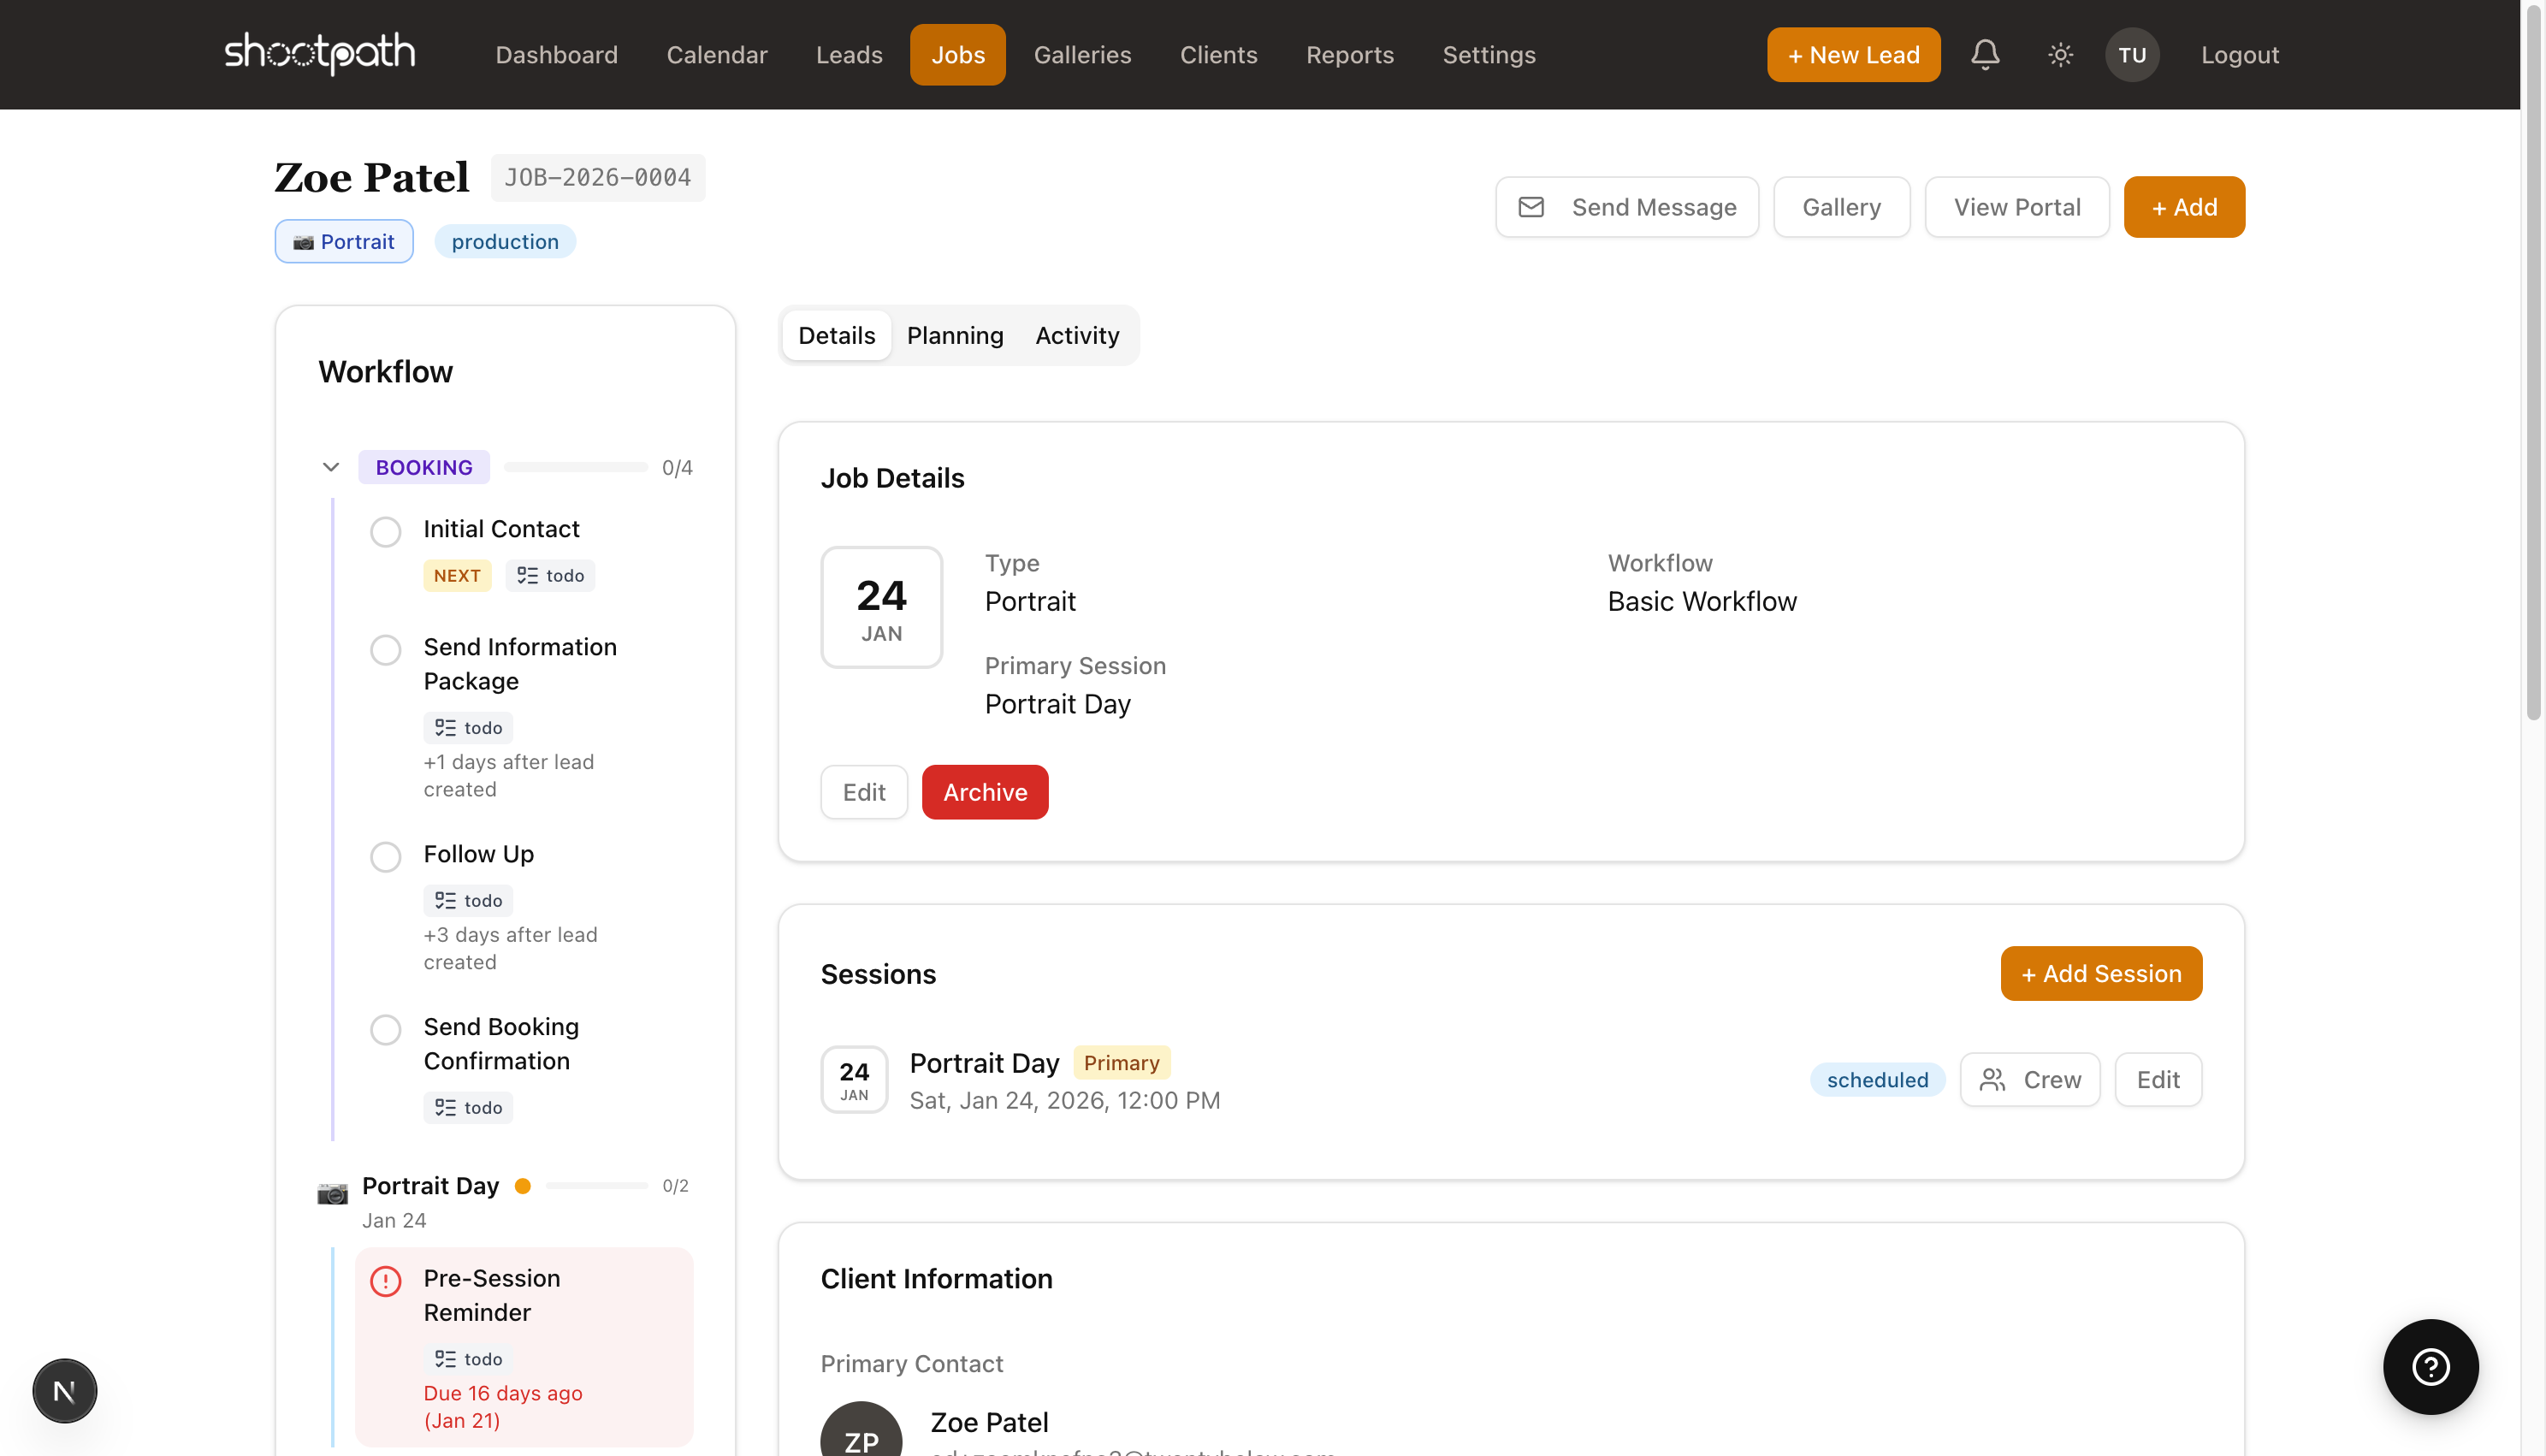Click the round N badge at bottom left

click(x=65, y=1390)
